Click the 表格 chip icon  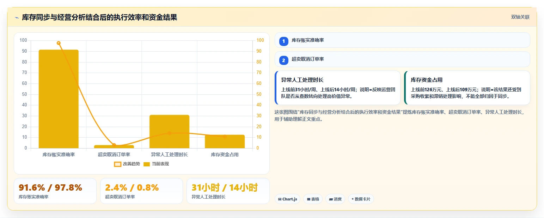308,199
